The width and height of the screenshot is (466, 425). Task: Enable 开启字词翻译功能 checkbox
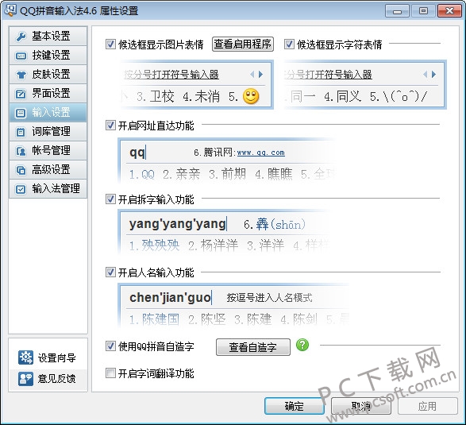(x=110, y=373)
